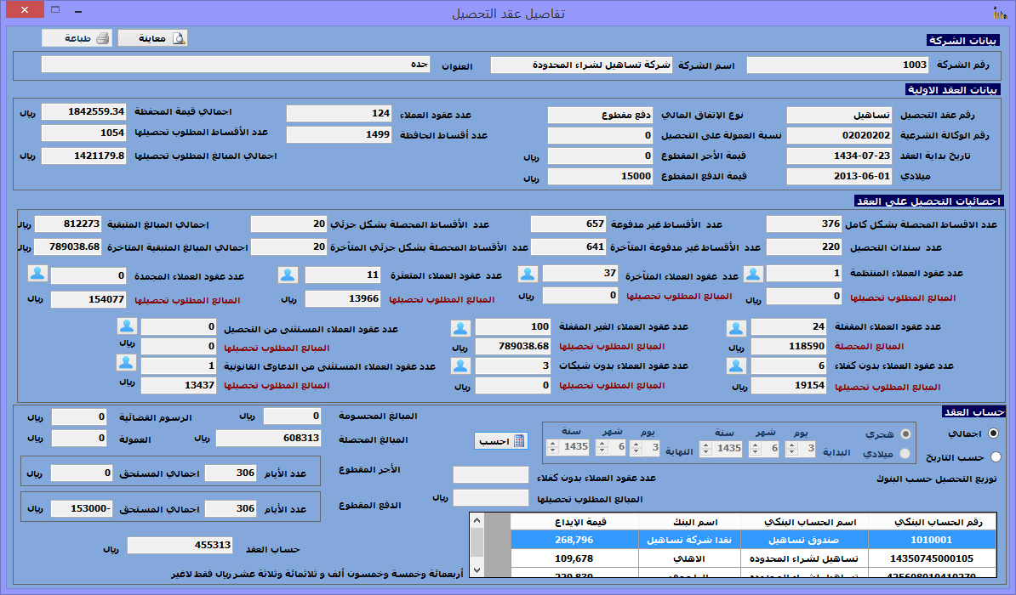Open customers excluded from legal claims icon
The image size is (1016, 595).
(126, 363)
